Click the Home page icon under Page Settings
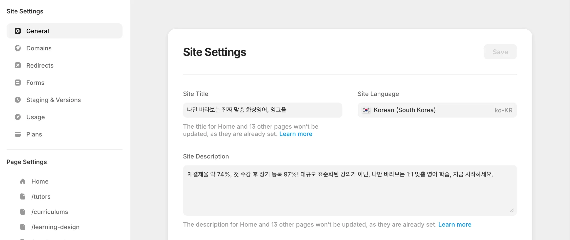570x240 pixels. pos(23,181)
